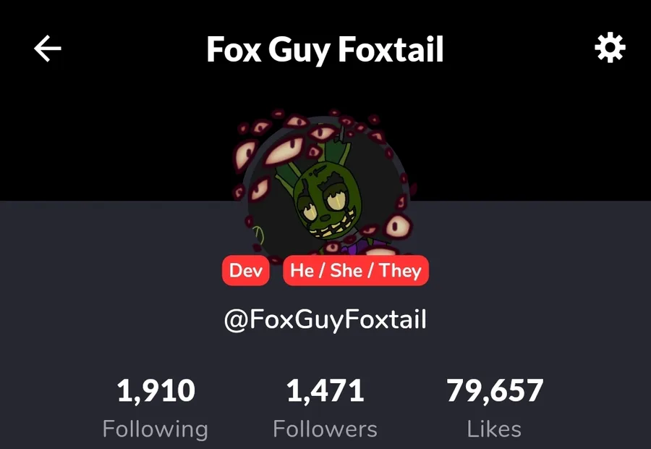Tap the largest slanted eye on avatar frame
Viewport: 651px width, 449px height.
(x=284, y=151)
